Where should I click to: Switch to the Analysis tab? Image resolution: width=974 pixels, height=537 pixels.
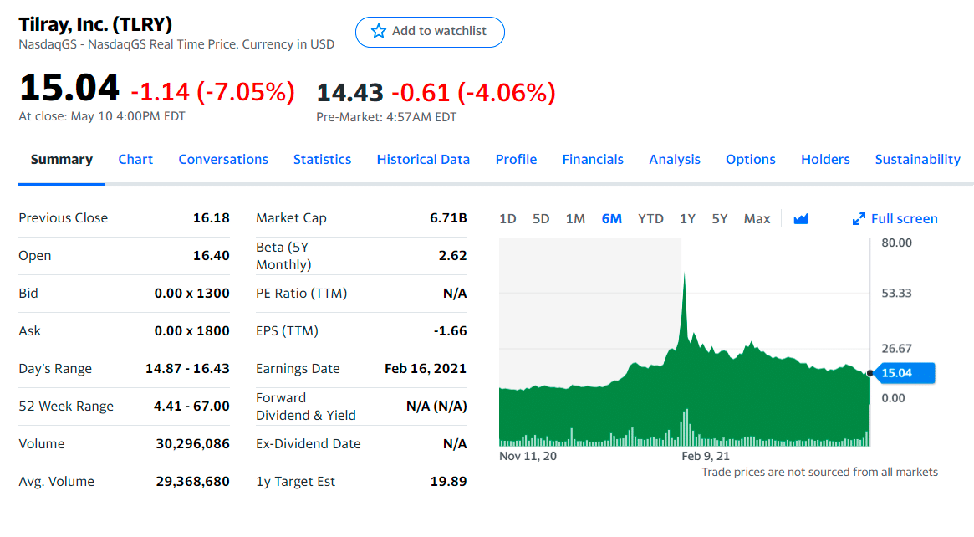point(675,160)
